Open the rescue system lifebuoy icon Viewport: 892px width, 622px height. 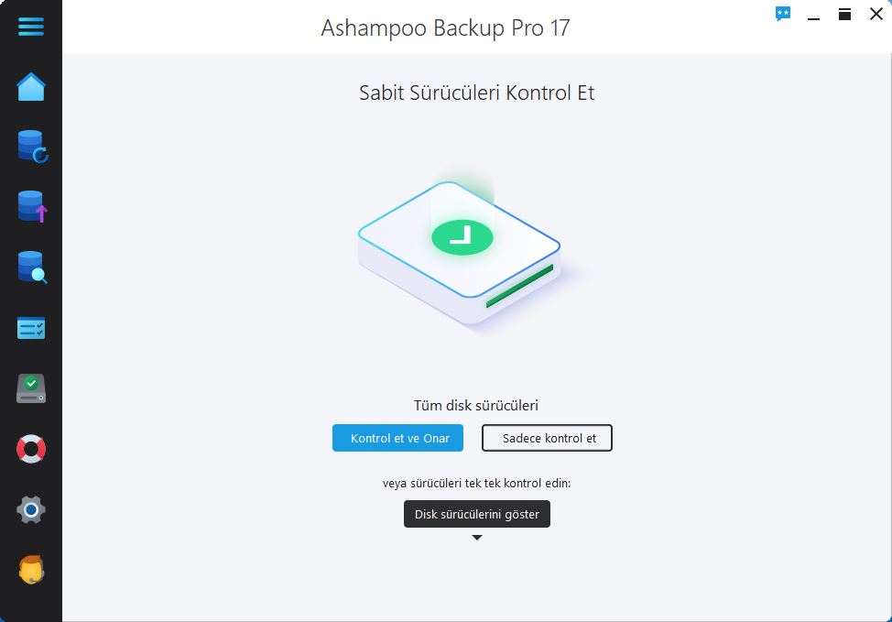point(31,449)
